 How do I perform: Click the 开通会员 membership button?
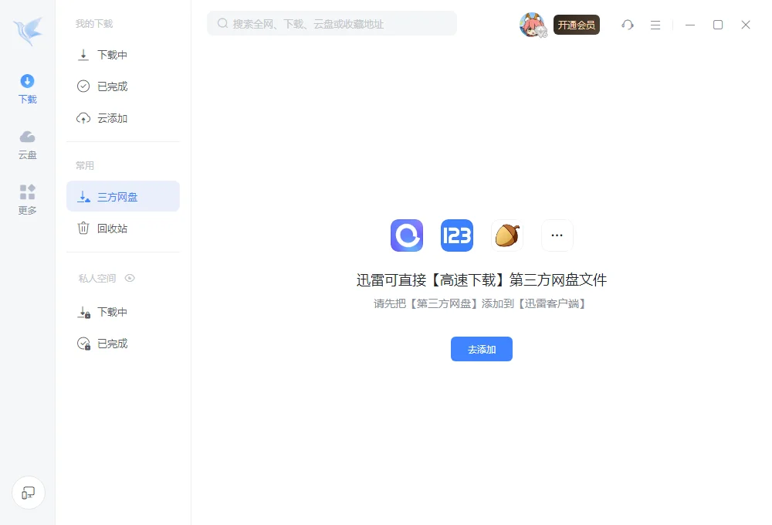(x=577, y=25)
